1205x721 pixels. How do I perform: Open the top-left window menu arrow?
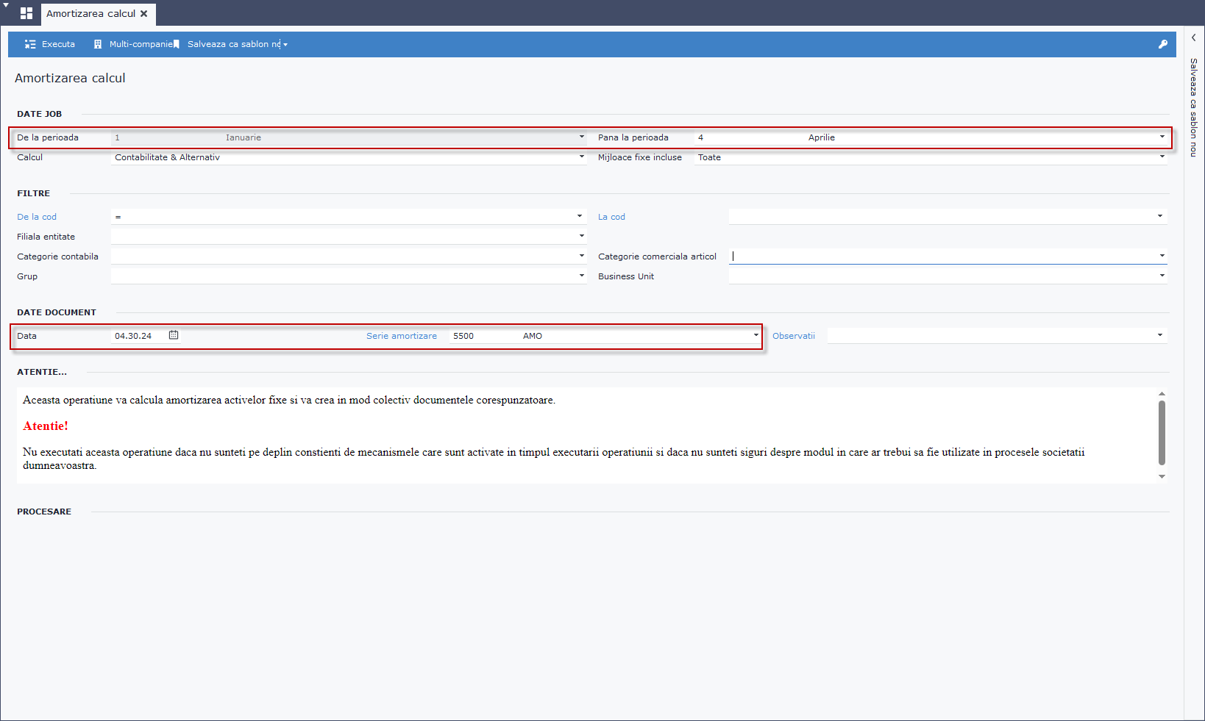coord(6,5)
